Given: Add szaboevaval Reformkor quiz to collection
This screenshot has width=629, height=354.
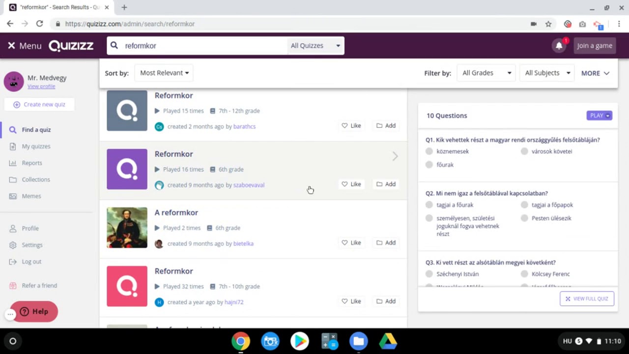Looking at the screenshot, I should click(x=386, y=184).
